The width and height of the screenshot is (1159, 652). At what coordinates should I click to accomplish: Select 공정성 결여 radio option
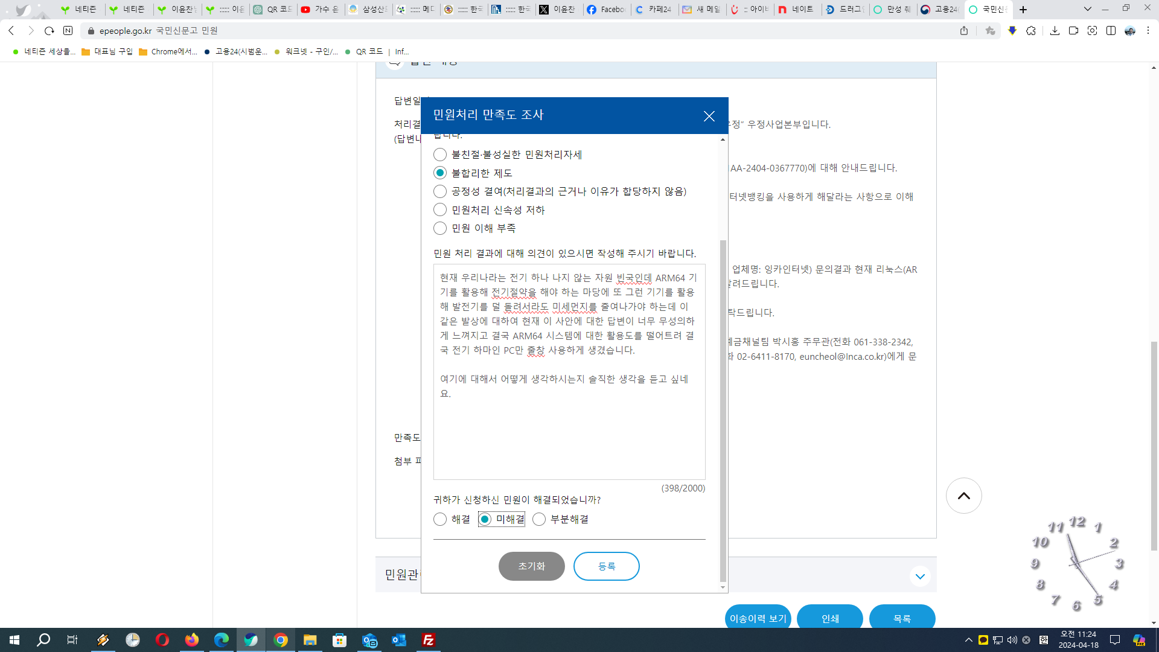click(x=440, y=191)
